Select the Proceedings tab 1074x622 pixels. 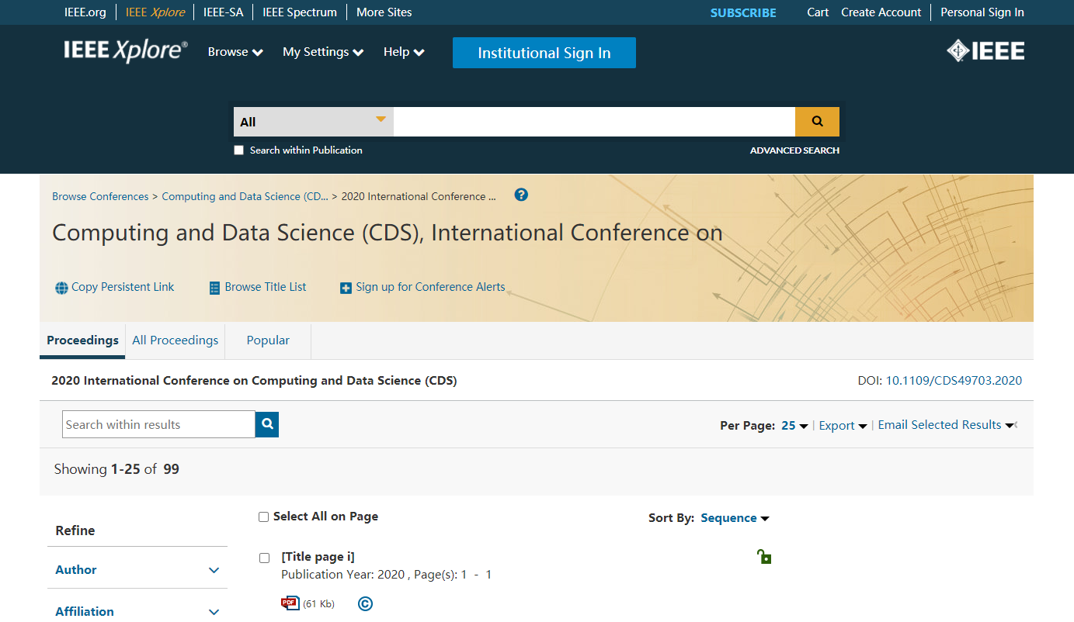pyautogui.click(x=82, y=340)
